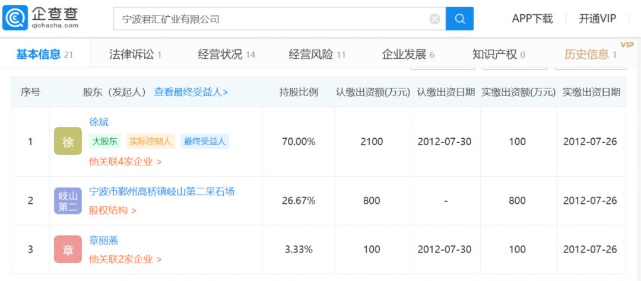Click the Qichacha logo
The image size is (641, 281).
[x=40, y=18]
